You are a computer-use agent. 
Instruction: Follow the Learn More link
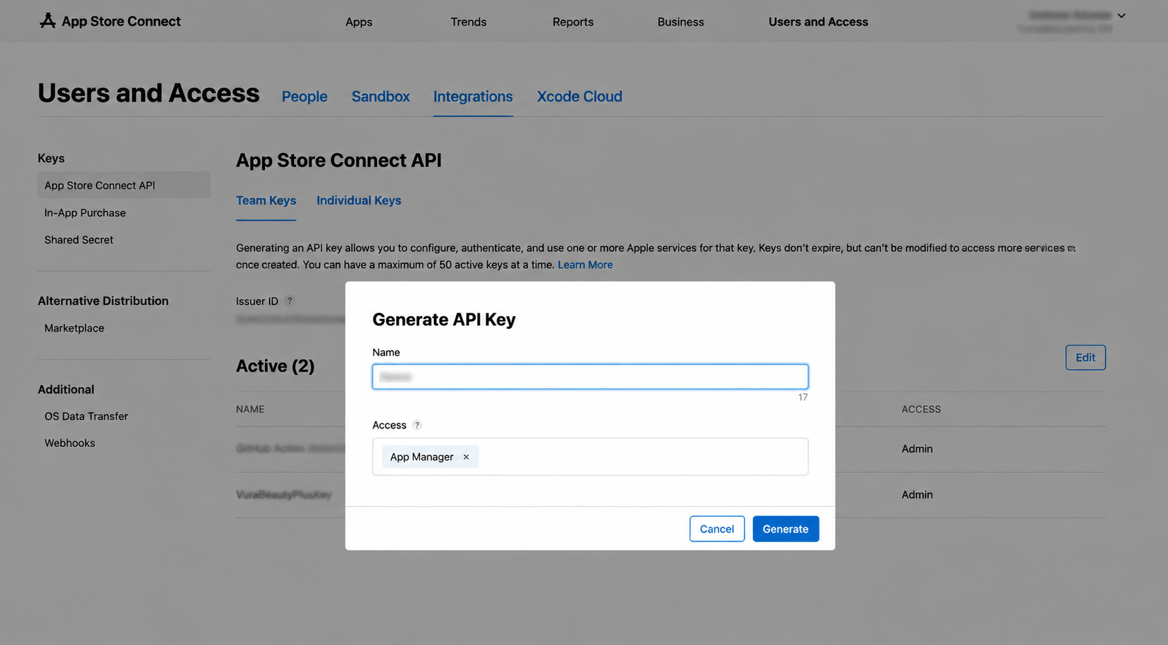pos(585,264)
